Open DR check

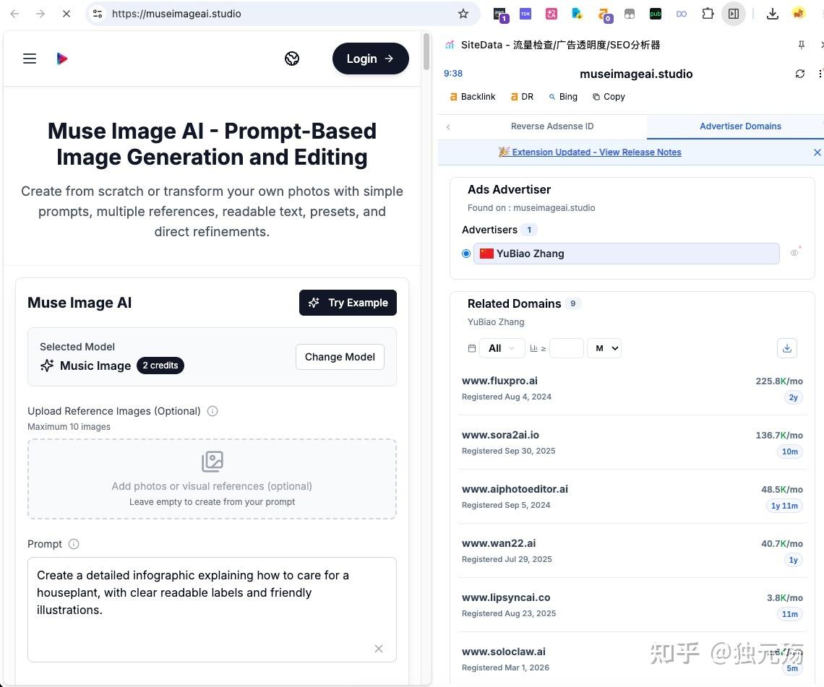(522, 97)
